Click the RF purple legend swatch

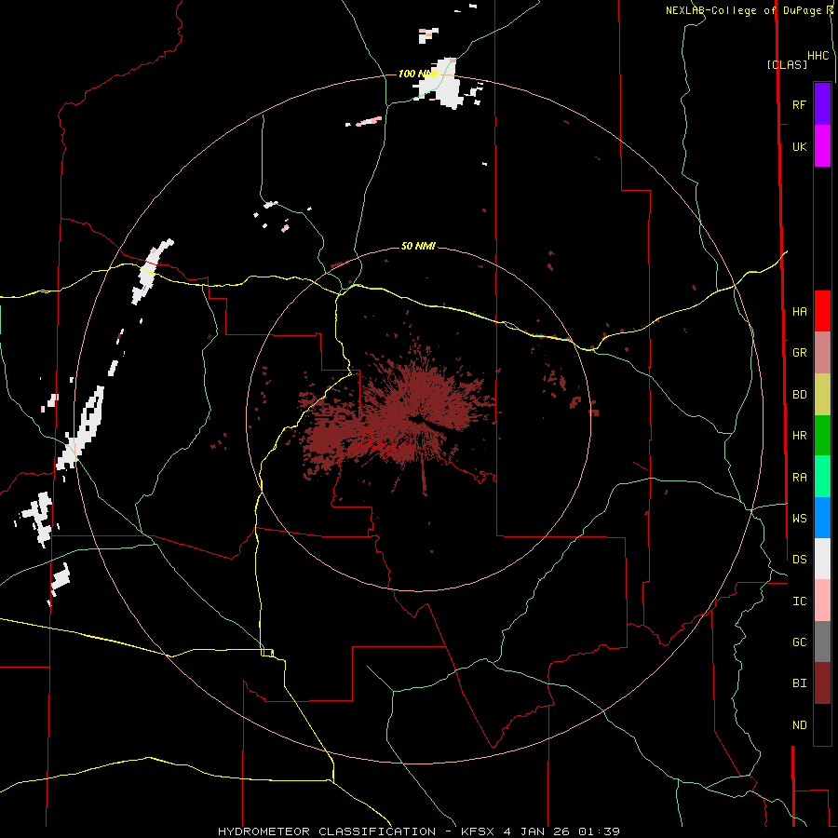pyautogui.click(x=822, y=104)
